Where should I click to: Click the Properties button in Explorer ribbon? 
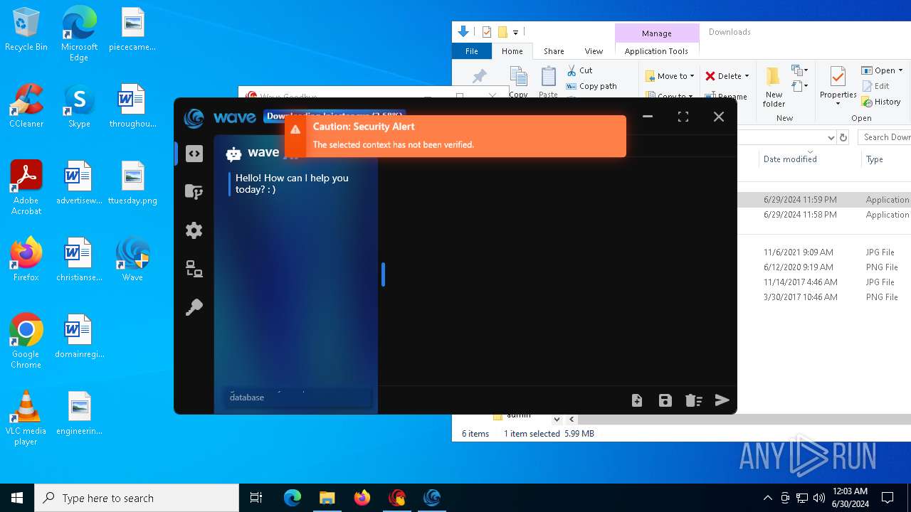point(838,82)
